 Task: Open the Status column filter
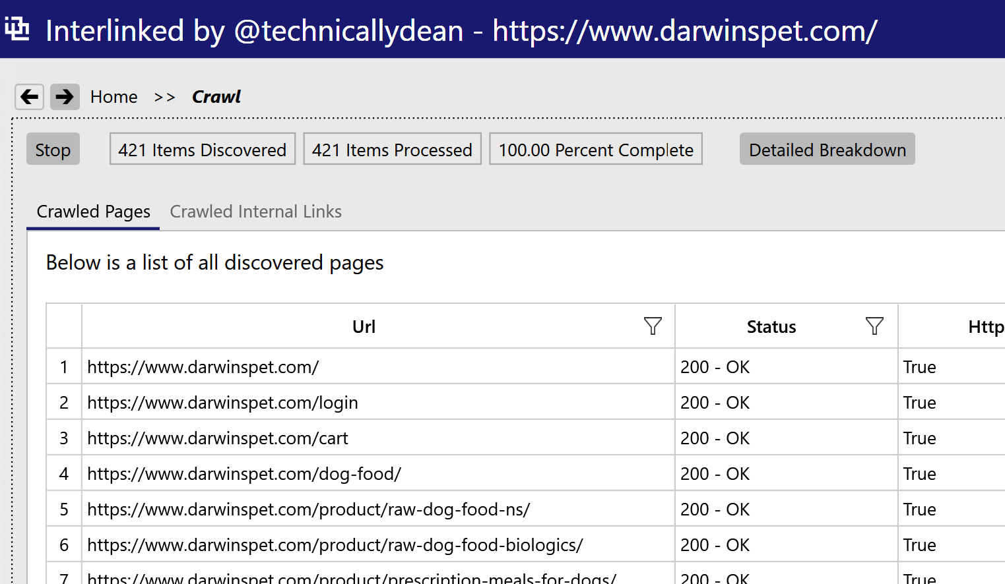(x=874, y=326)
